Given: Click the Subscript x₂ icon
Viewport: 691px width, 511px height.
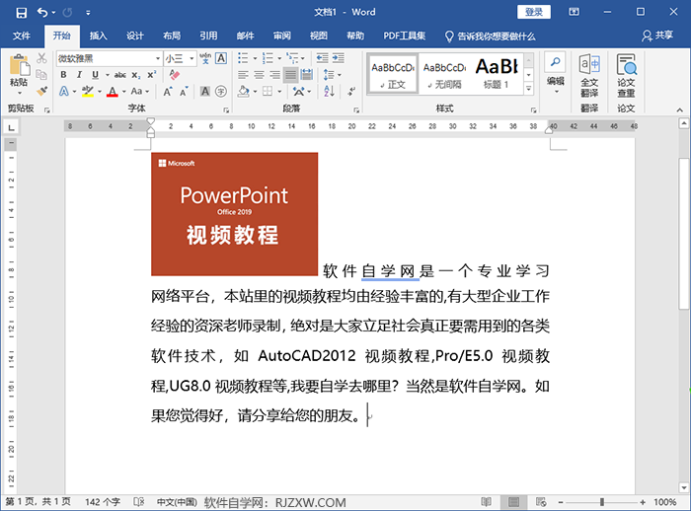Looking at the screenshot, I should pos(136,75).
